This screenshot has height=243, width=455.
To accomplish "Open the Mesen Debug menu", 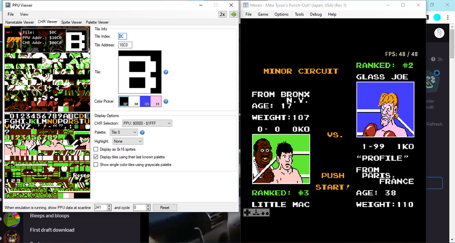I will tap(315, 14).
